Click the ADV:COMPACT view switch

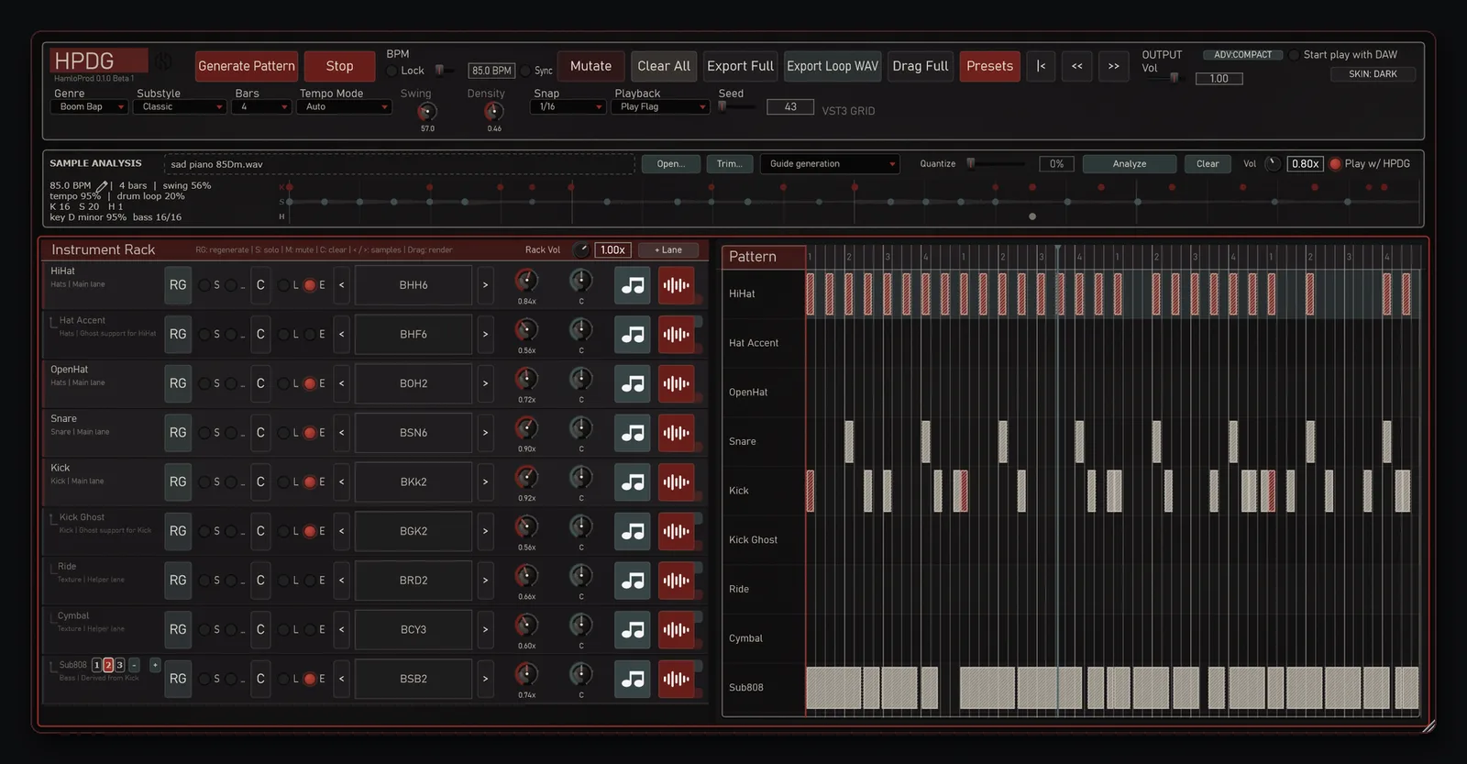click(1242, 55)
